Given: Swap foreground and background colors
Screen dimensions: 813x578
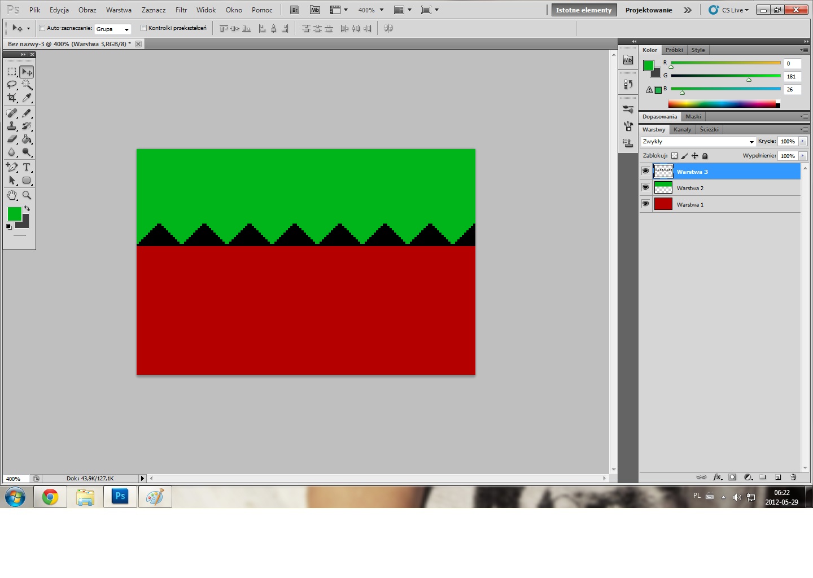Looking at the screenshot, I should 27,209.
